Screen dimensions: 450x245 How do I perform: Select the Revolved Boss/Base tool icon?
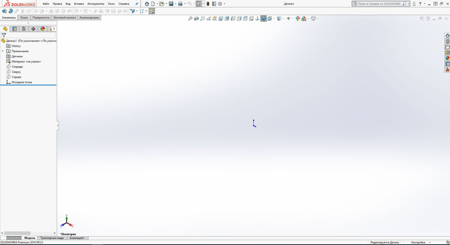10,11
